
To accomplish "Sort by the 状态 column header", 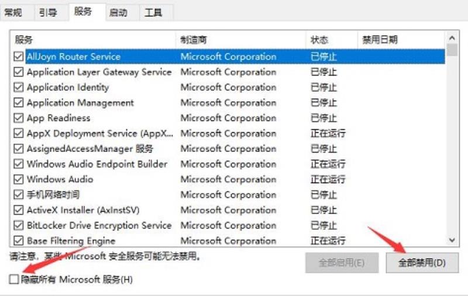I will tap(332, 40).
